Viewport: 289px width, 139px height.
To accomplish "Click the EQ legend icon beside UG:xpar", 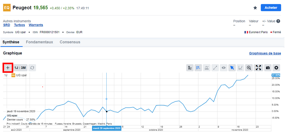I will [x=13, y=75].
